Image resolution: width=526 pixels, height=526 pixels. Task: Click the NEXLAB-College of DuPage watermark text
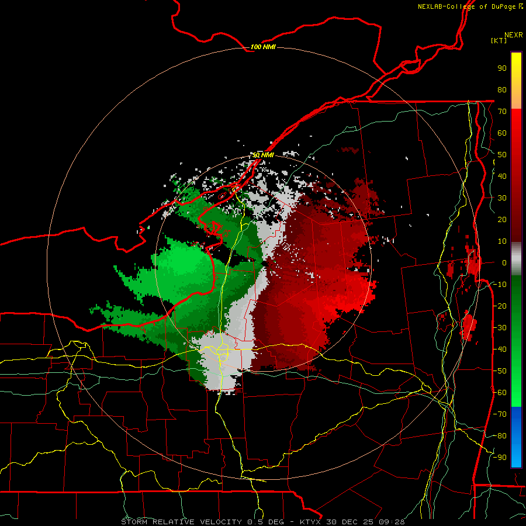pos(466,6)
